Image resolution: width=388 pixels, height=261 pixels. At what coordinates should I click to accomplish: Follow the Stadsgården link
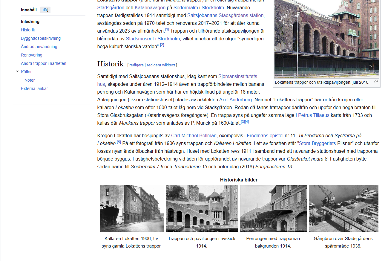pyautogui.click(x=111, y=7)
